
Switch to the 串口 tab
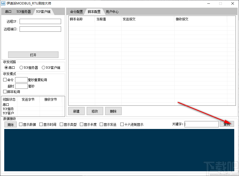[x=8, y=11]
